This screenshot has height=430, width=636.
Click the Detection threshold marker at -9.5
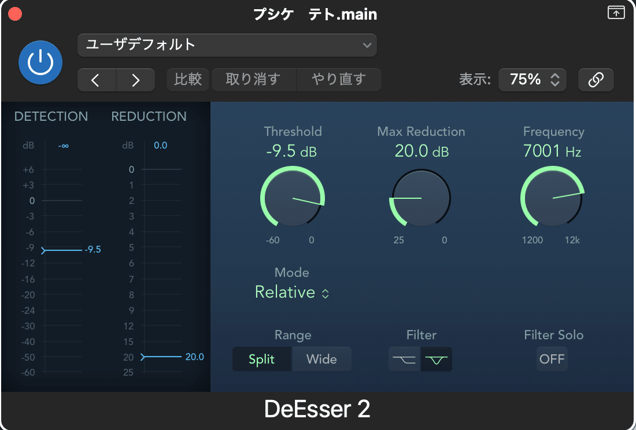(62, 250)
